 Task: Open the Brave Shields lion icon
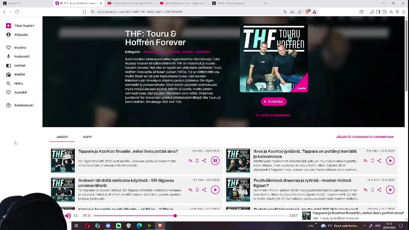(307, 12)
